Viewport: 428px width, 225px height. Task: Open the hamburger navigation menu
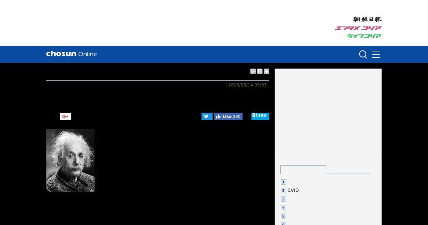(376, 54)
